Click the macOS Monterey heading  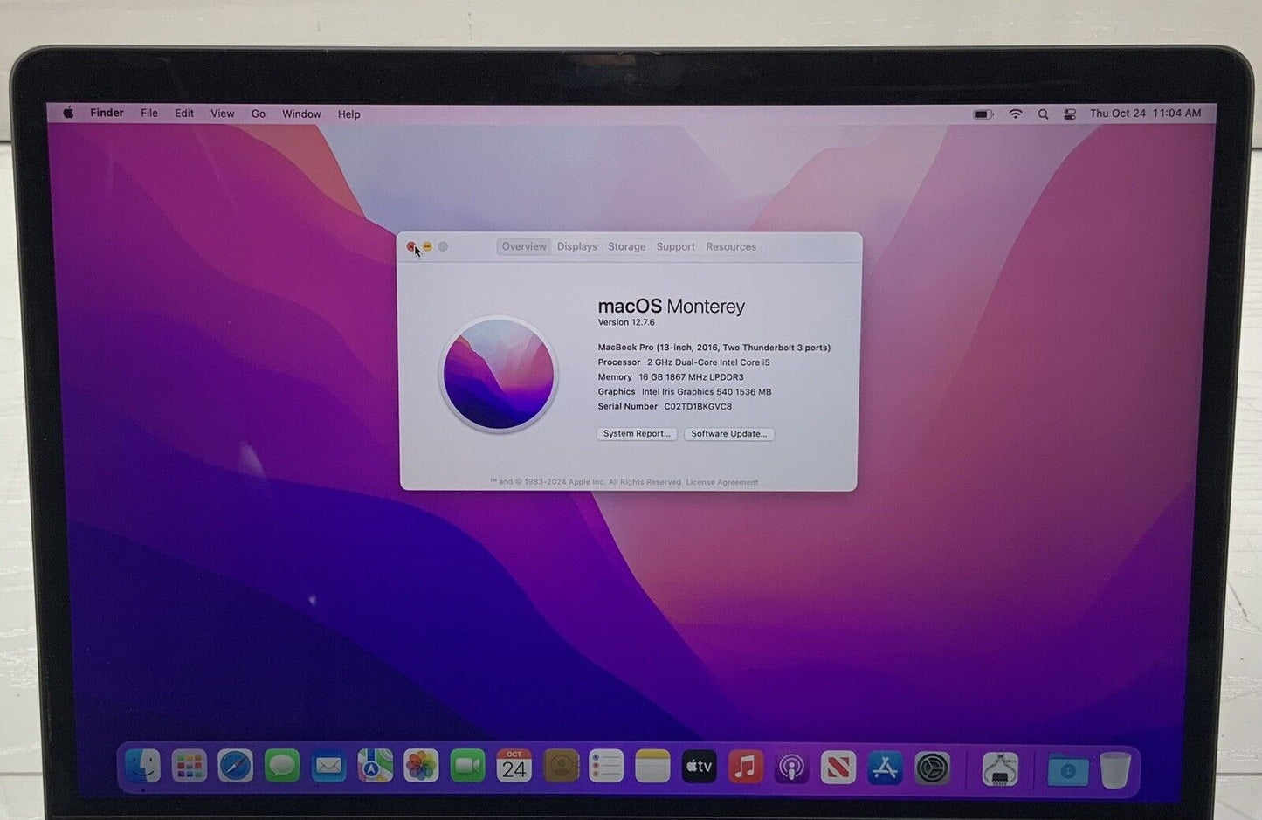coord(671,306)
